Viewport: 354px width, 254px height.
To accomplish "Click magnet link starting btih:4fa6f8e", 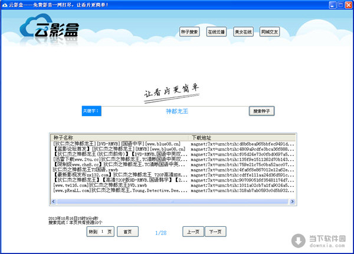I will click(242, 170).
